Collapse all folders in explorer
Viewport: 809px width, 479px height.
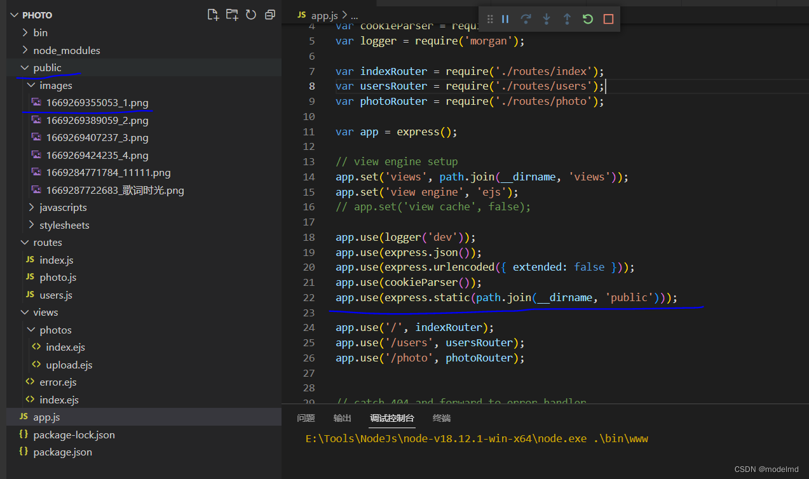(270, 15)
